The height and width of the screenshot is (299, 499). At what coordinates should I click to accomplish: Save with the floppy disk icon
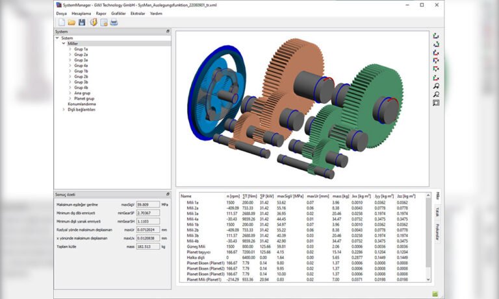[x=82, y=22]
